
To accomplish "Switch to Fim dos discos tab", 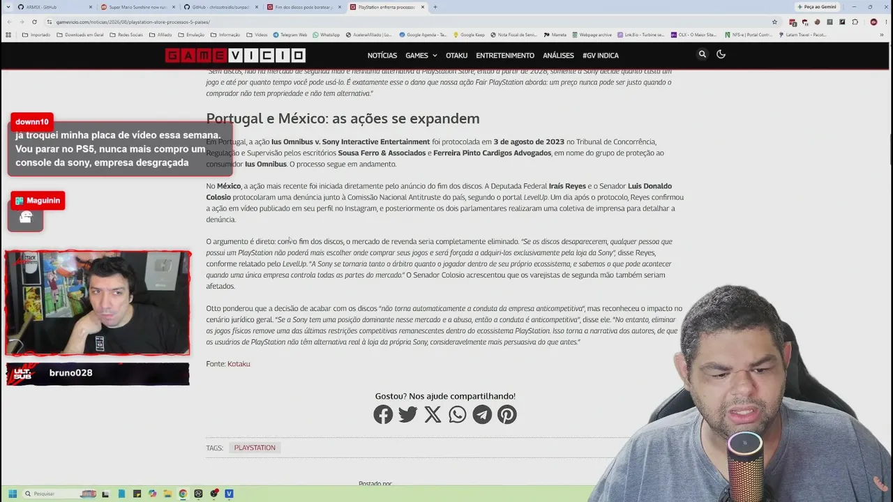I will 303,7.
